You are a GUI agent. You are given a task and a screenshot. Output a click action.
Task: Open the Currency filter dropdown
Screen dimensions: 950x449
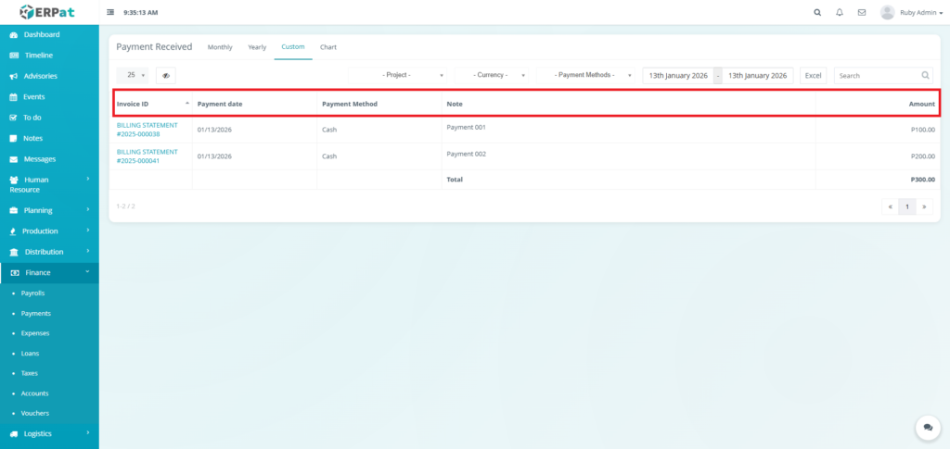point(493,75)
